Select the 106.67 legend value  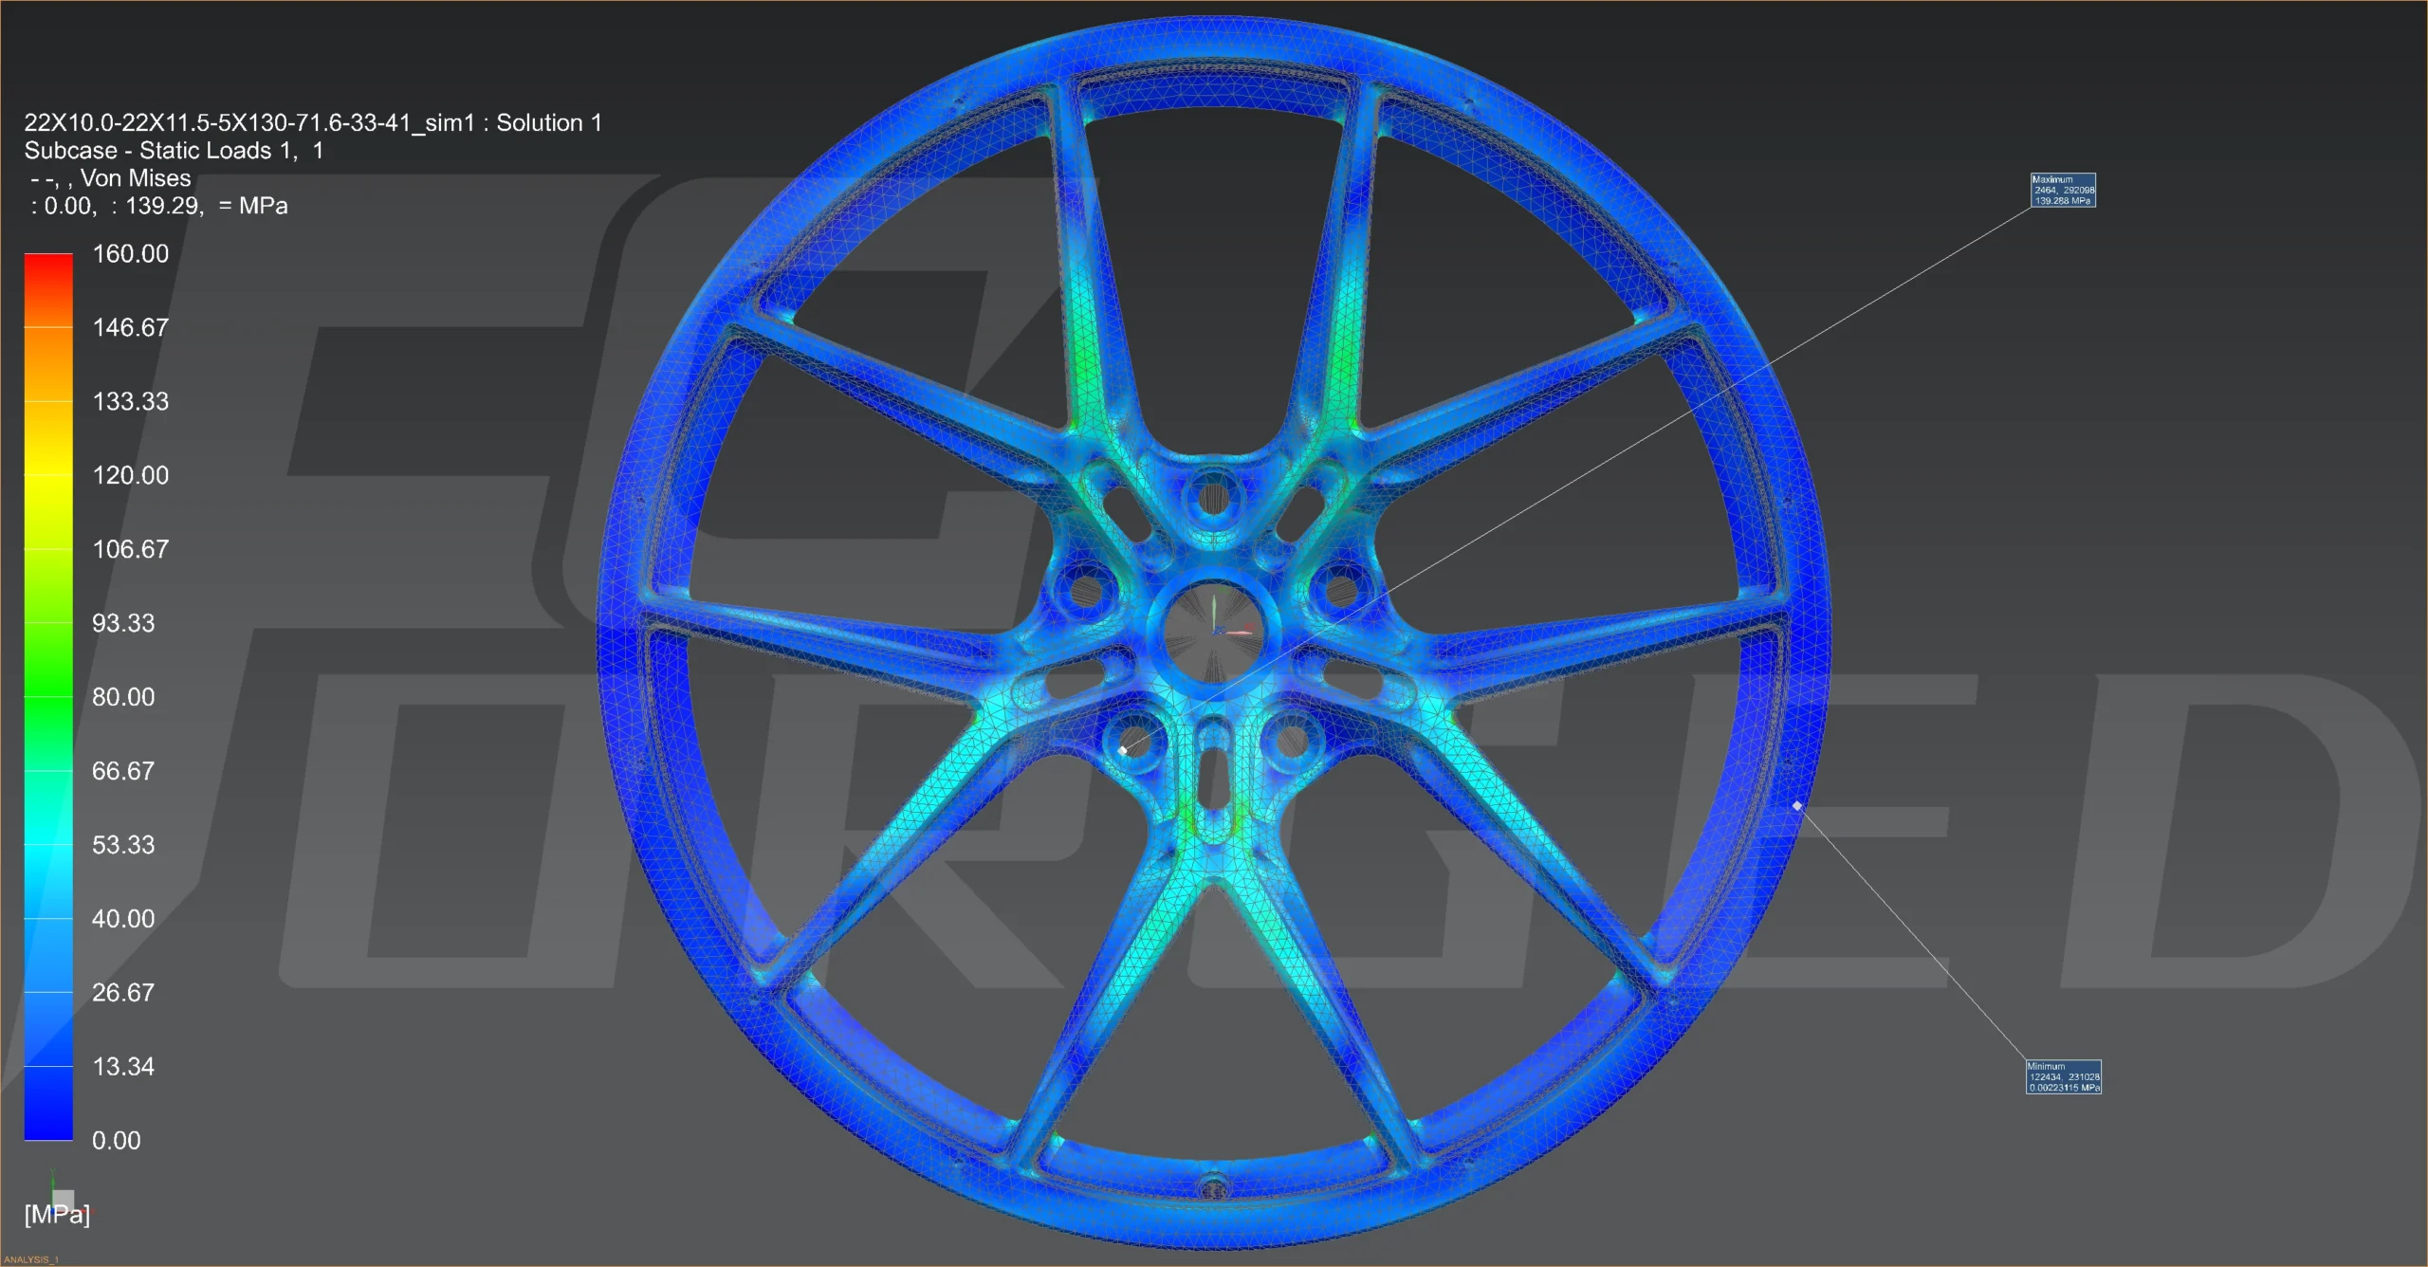point(131,549)
